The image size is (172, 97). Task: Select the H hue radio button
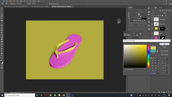pyautogui.click(x=151, y=58)
